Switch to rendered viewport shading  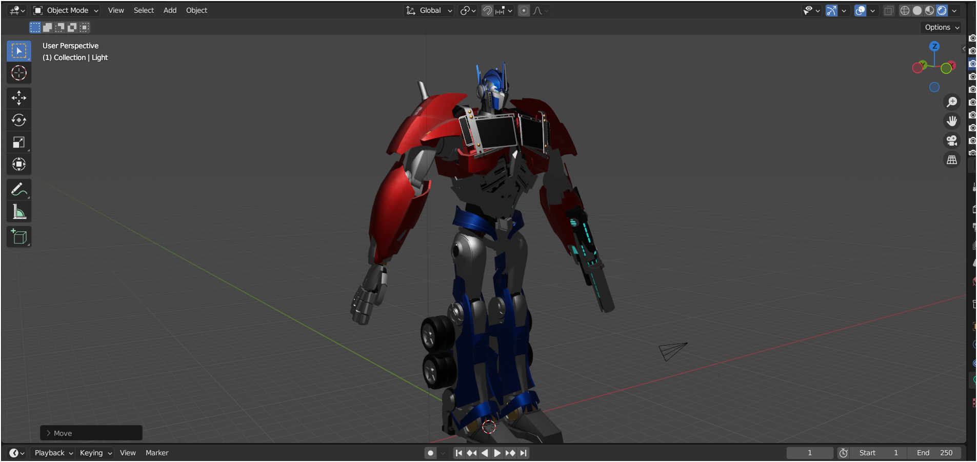click(942, 10)
